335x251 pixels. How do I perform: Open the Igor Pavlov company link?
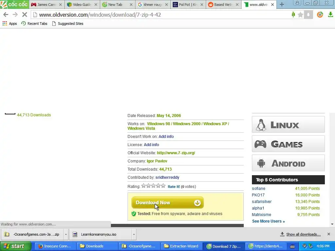pyautogui.click(x=157, y=161)
